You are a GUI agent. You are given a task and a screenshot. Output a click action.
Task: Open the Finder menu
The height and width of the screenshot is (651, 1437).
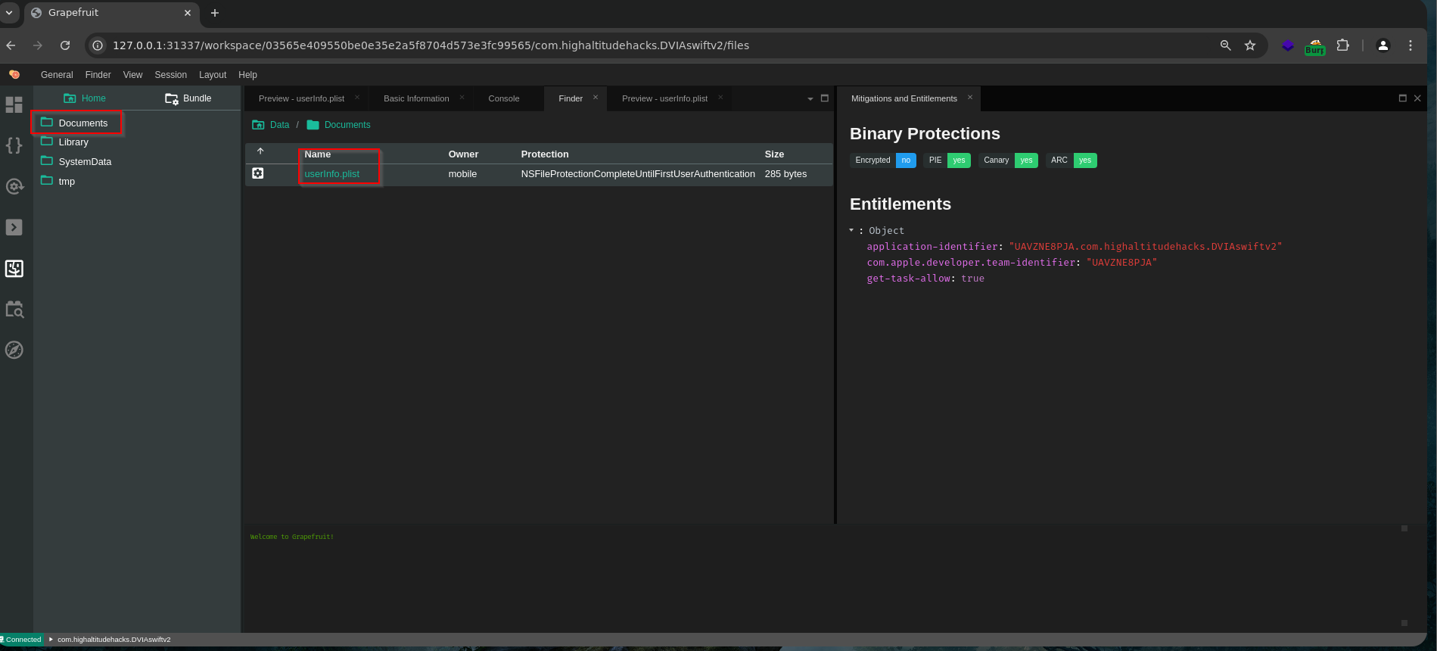98,75
